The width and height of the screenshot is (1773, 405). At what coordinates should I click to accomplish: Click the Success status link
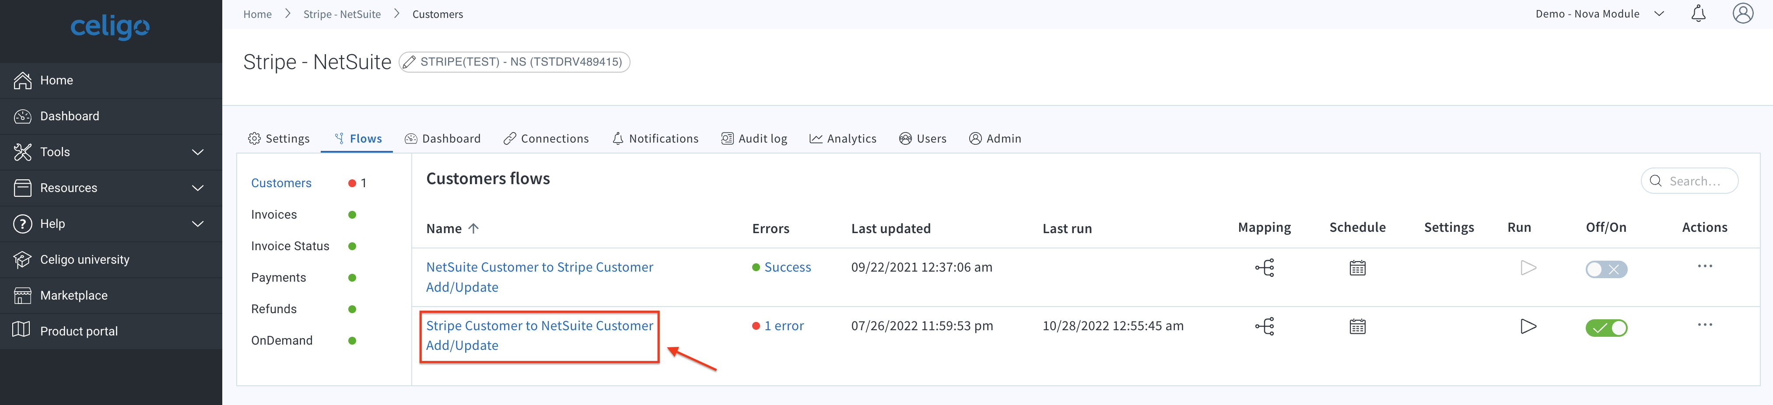787,268
